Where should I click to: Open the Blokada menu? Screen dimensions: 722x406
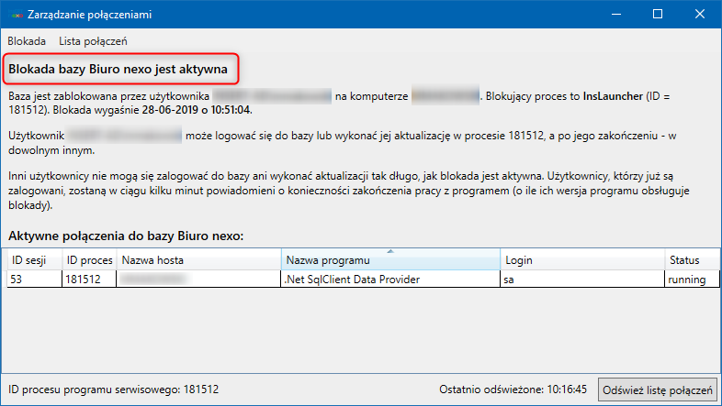27,41
